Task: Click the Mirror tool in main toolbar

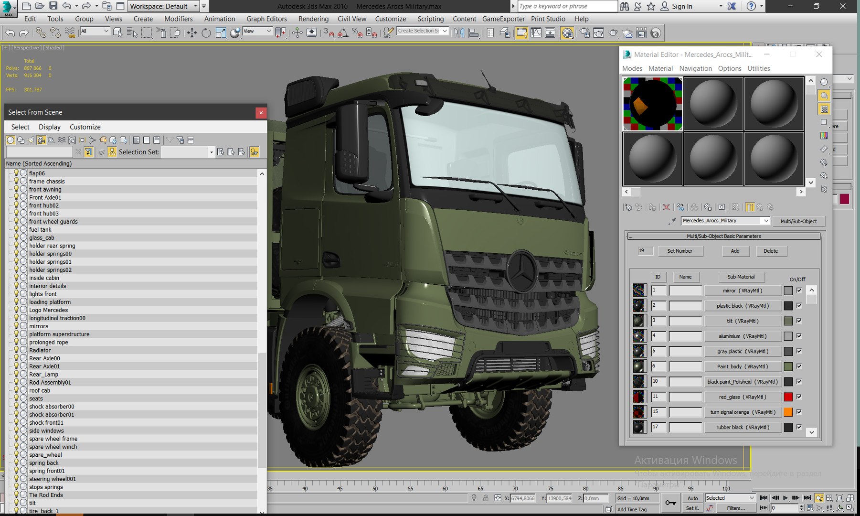Action: coord(459,32)
